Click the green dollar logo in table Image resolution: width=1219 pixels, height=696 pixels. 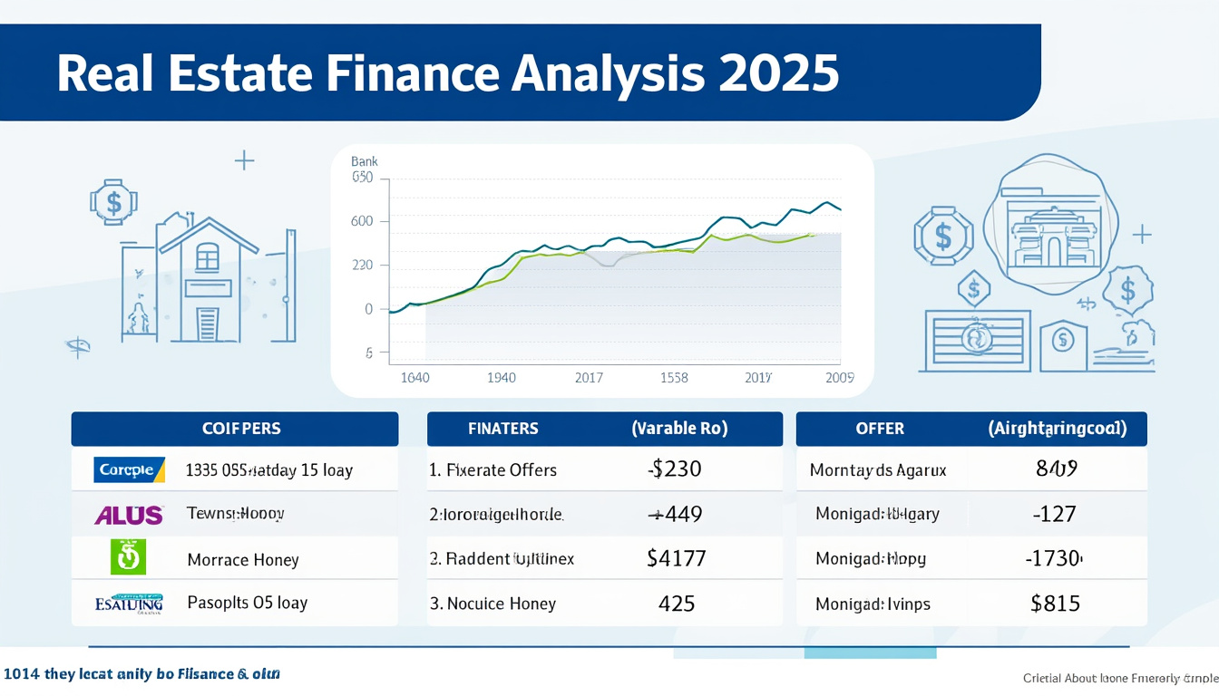(x=128, y=557)
